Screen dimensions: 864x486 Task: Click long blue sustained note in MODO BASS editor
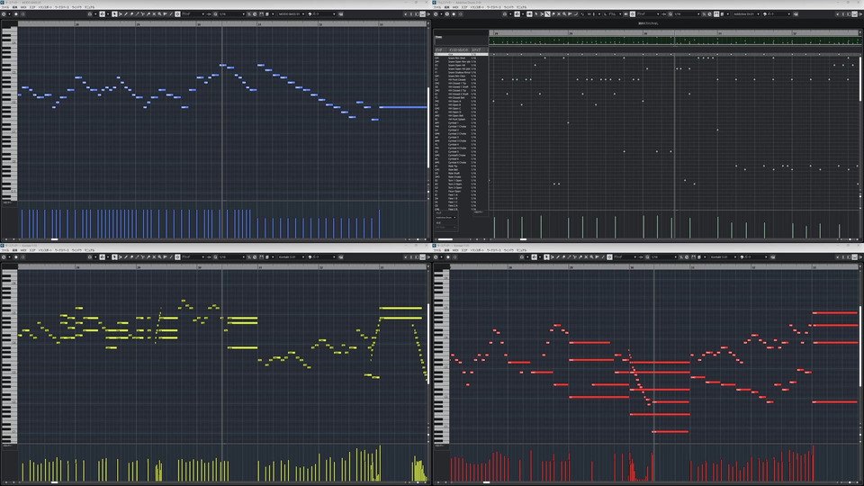(403, 107)
